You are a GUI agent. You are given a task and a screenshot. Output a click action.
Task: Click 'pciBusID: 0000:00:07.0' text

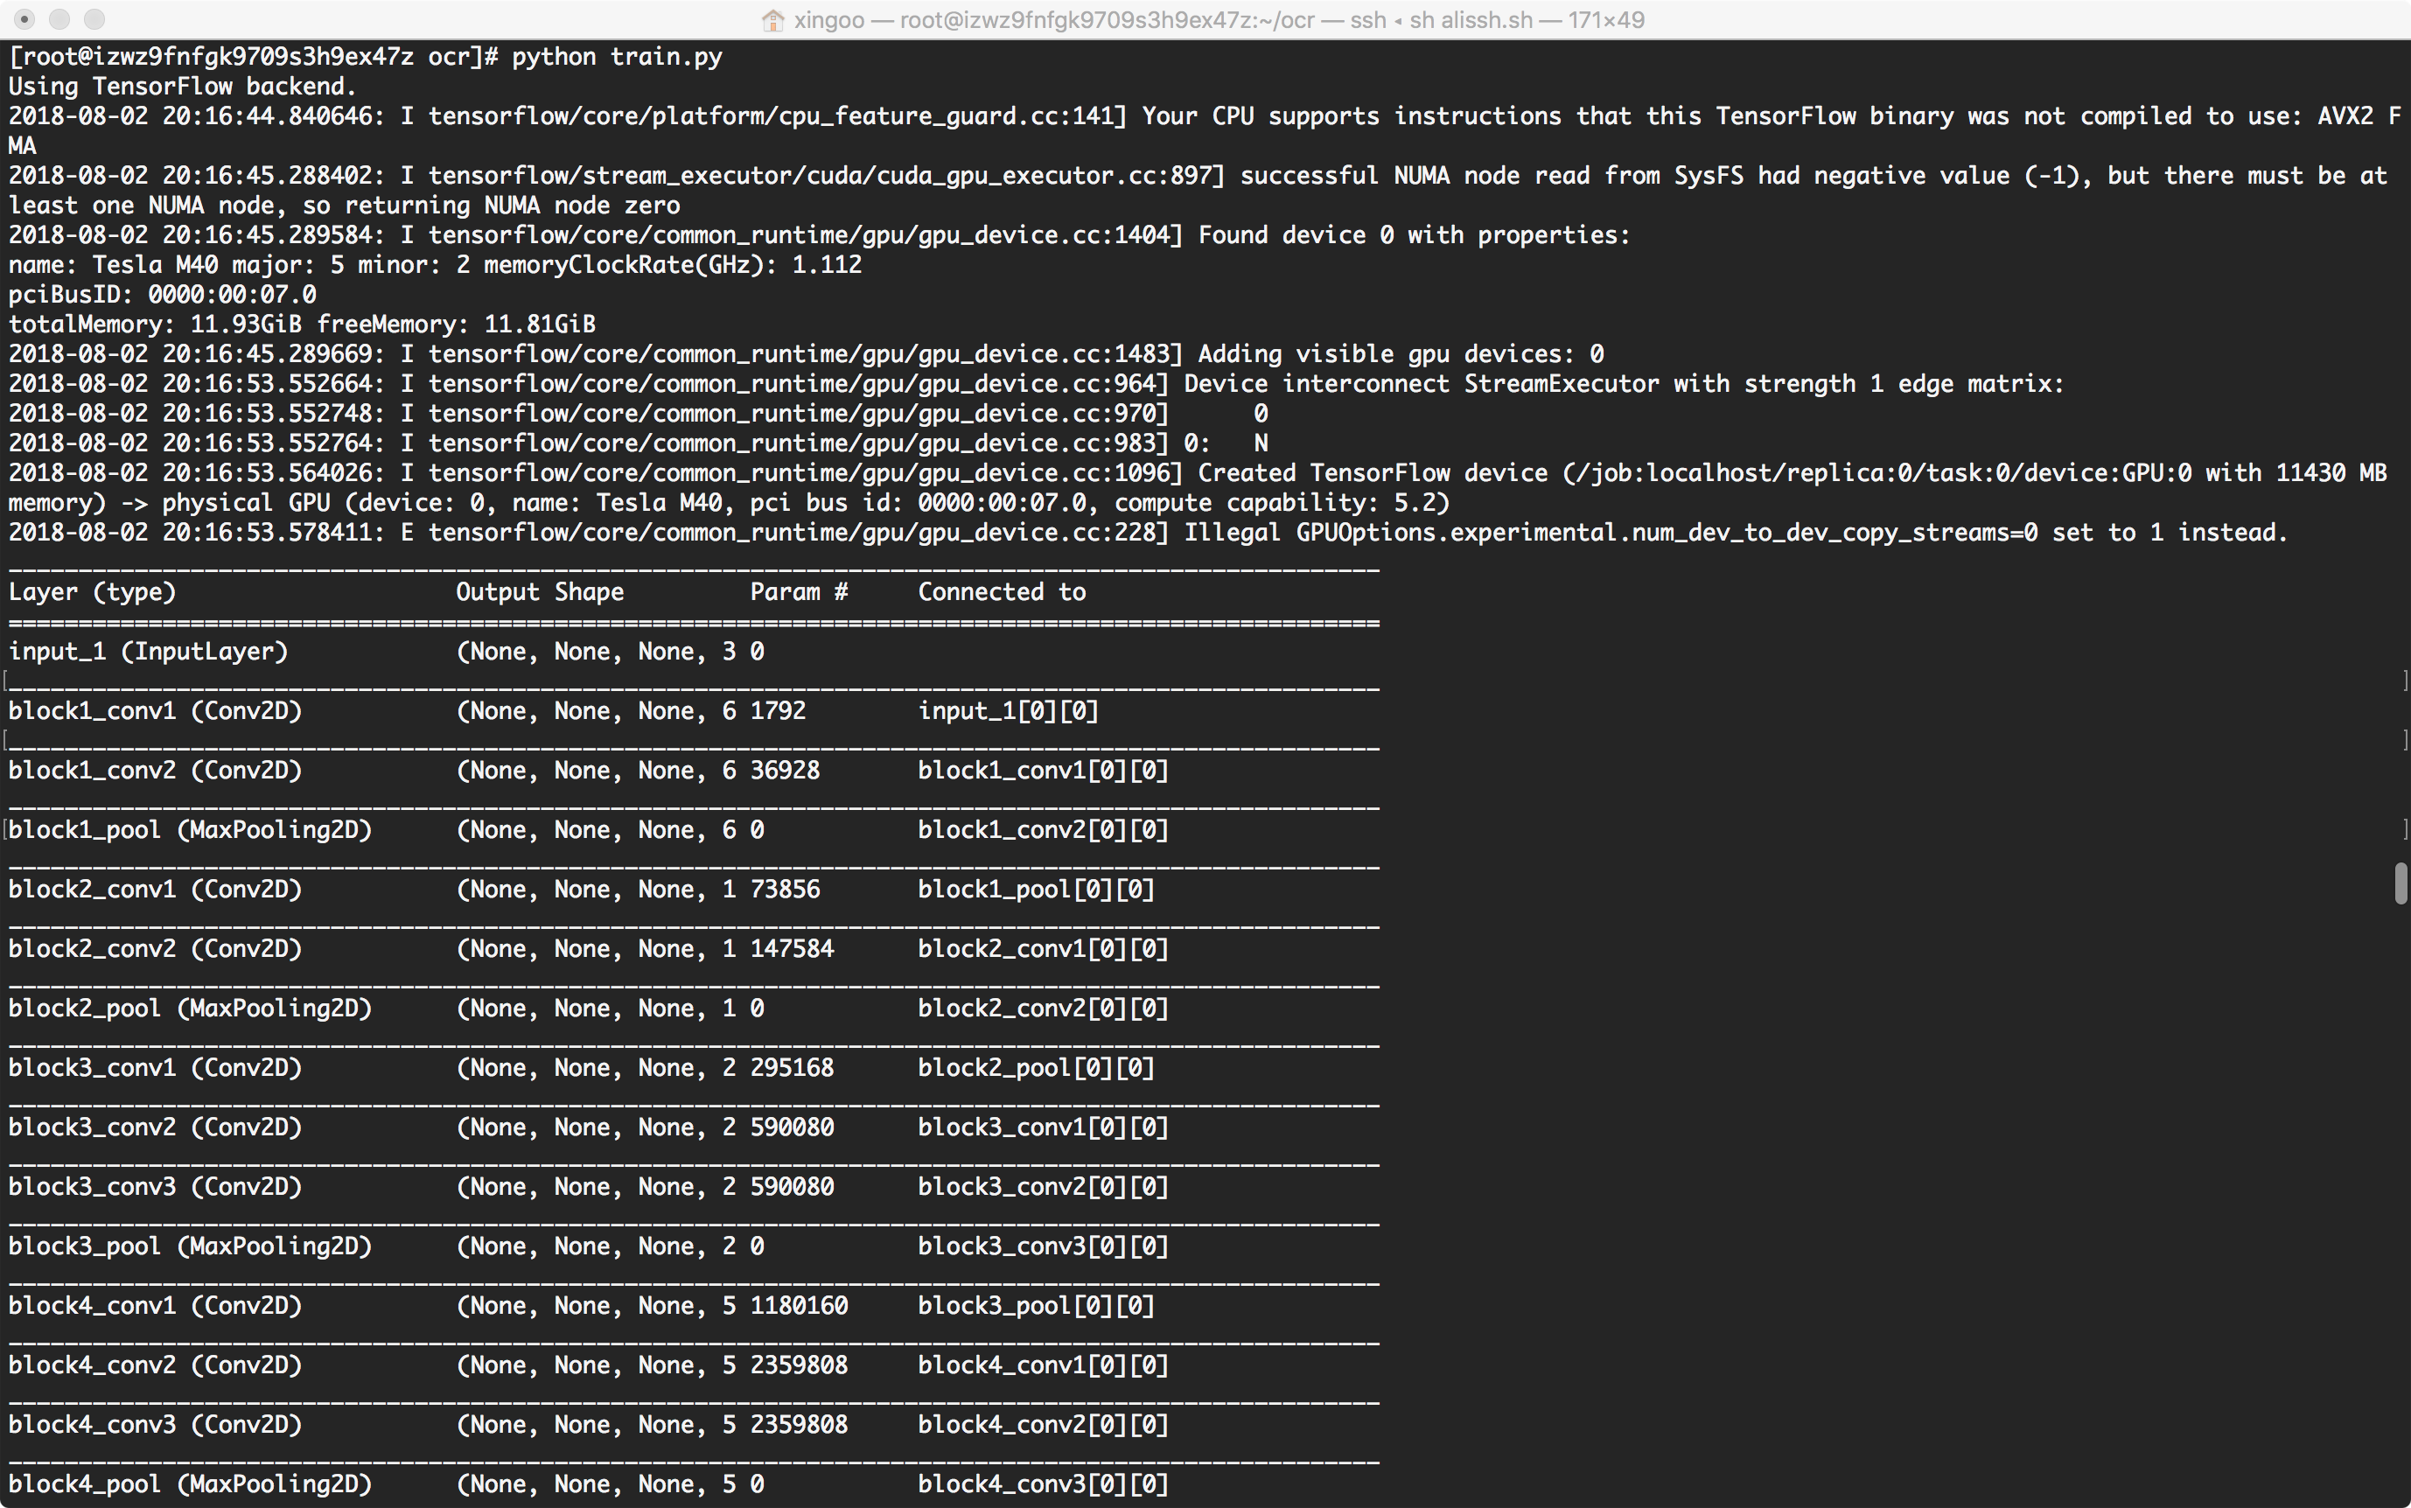click(163, 296)
